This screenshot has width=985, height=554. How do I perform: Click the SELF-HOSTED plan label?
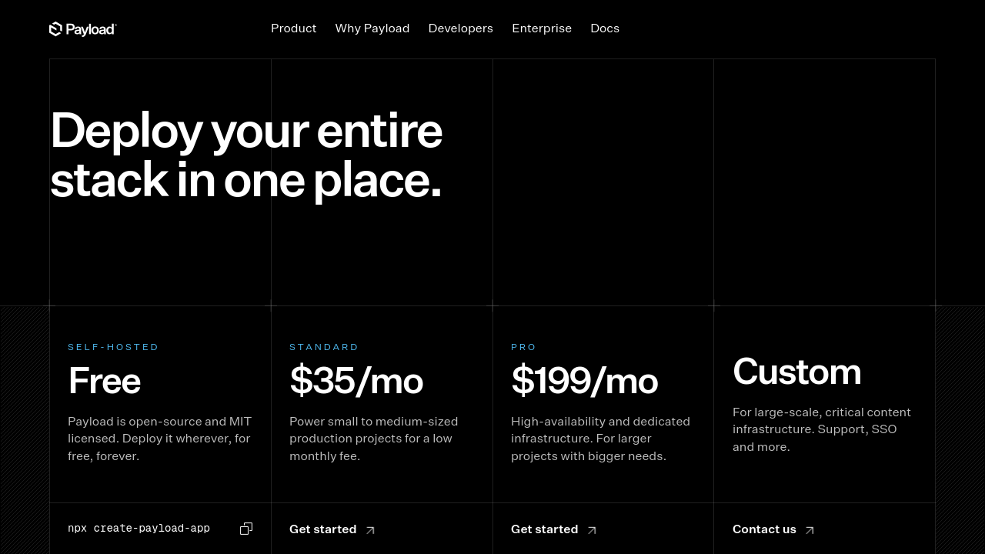(113, 347)
